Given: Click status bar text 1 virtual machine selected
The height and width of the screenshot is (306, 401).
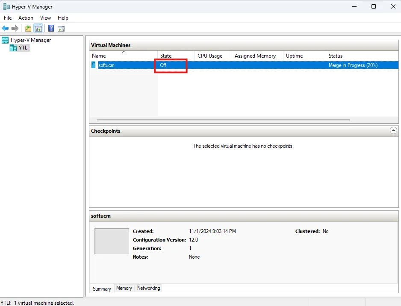Looking at the screenshot, I should 44,303.
